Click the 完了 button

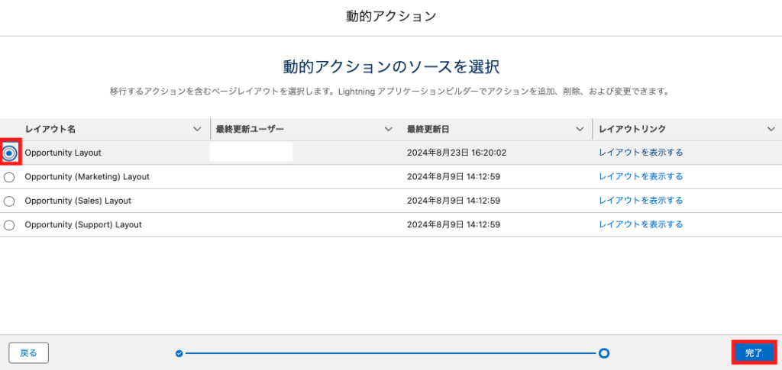click(754, 353)
